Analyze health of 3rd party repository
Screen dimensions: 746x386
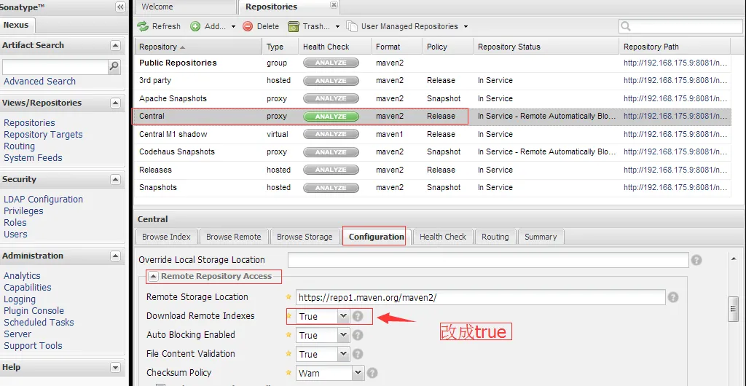point(331,80)
